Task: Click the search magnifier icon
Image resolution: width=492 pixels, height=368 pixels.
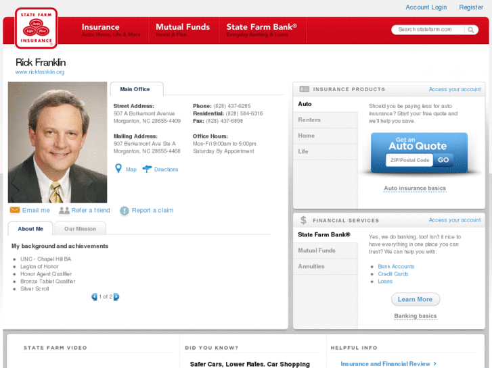Action: pos(470,30)
